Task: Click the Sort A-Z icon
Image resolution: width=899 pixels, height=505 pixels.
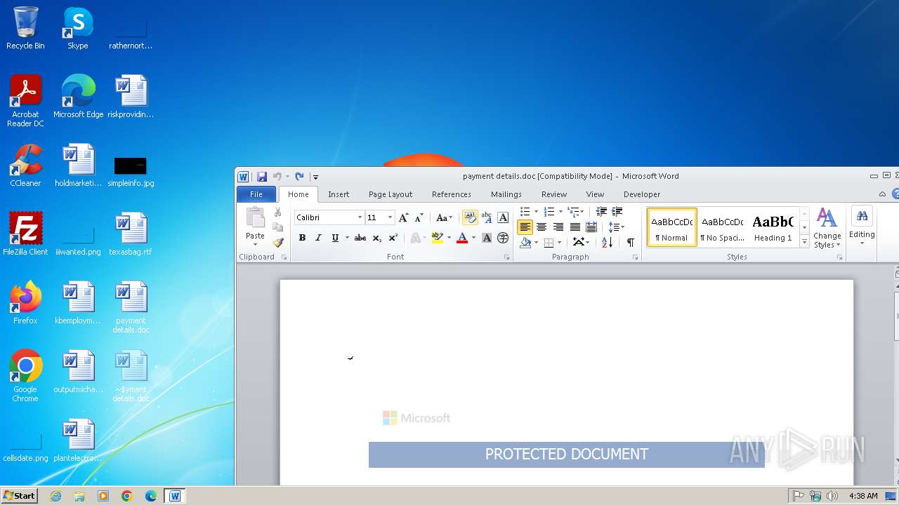Action: 608,242
